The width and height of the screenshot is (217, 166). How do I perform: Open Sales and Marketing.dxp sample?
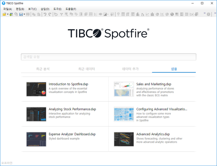pyautogui.click(x=154, y=84)
